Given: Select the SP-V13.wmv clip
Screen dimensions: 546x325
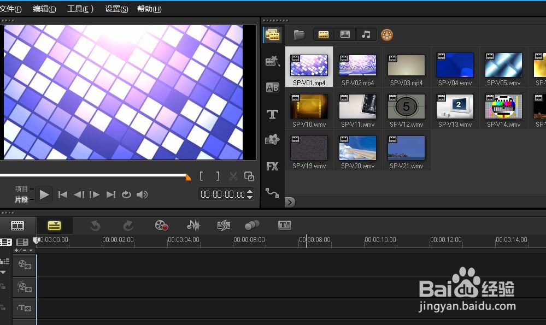Looking at the screenshot, I should (x=455, y=107).
